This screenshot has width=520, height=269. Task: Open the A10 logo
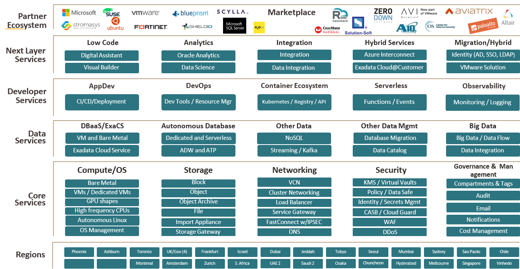point(407,28)
